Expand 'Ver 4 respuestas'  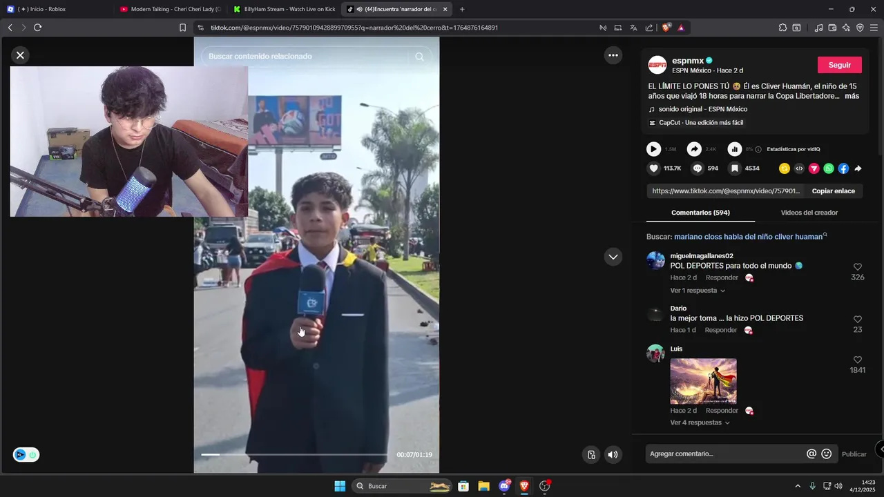coord(700,422)
